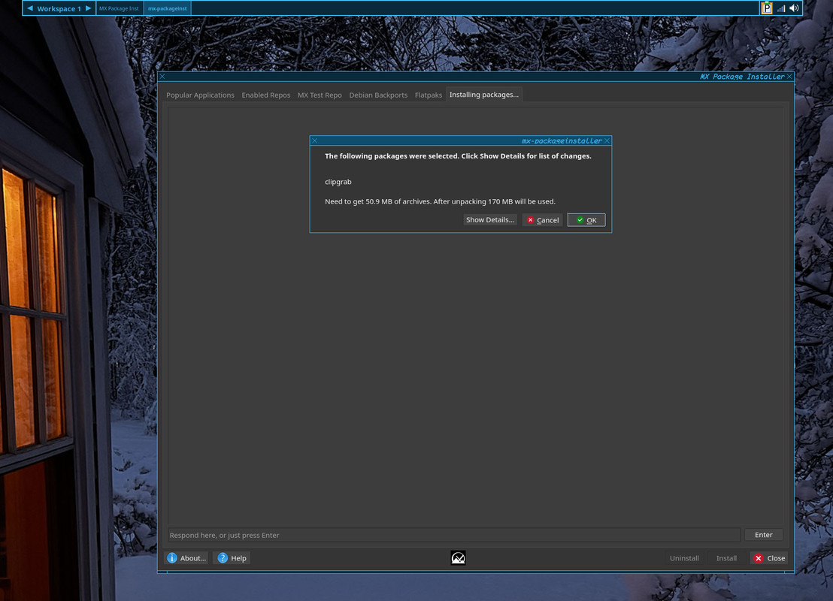Open Show Details for package changes

click(490, 220)
